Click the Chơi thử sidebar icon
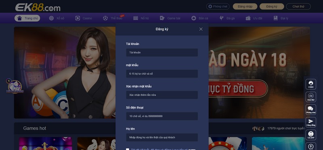Viewport: 323px width, 150px height. tap(310, 97)
